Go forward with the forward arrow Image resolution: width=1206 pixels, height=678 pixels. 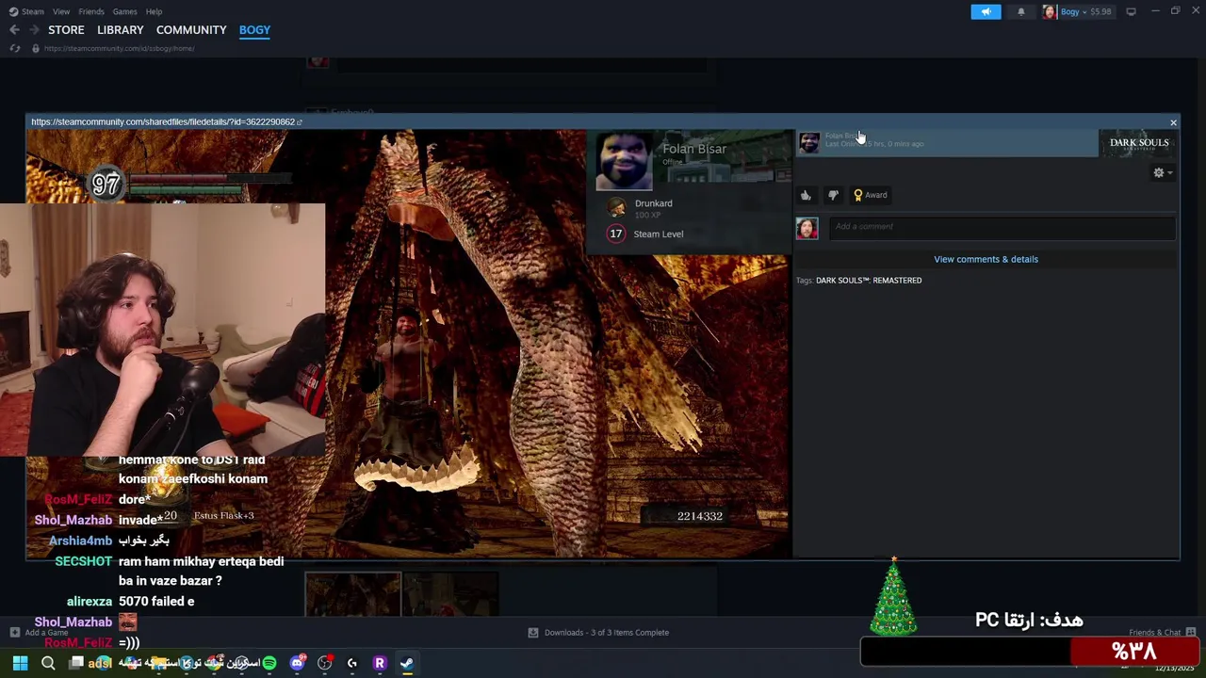click(35, 30)
